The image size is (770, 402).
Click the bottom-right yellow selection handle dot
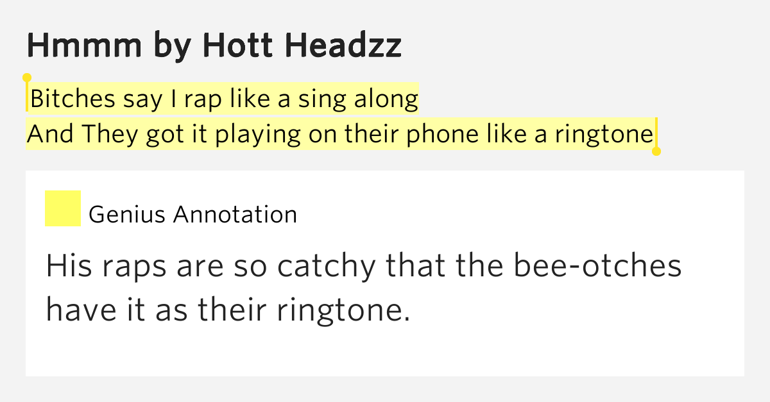pos(656,152)
